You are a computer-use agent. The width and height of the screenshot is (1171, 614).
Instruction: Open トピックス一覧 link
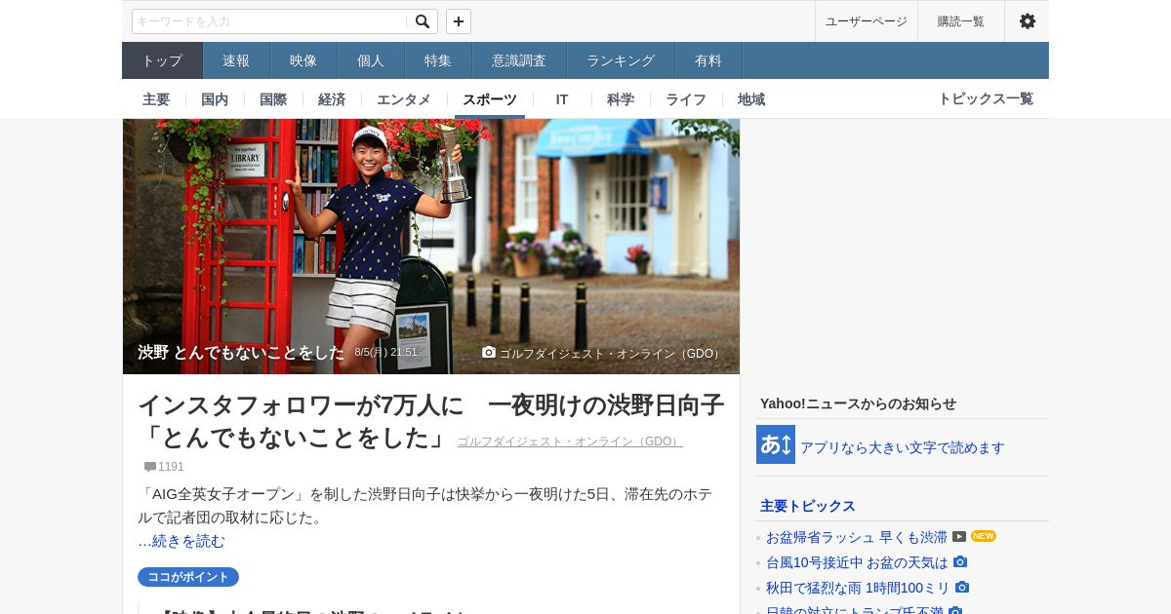tap(986, 98)
